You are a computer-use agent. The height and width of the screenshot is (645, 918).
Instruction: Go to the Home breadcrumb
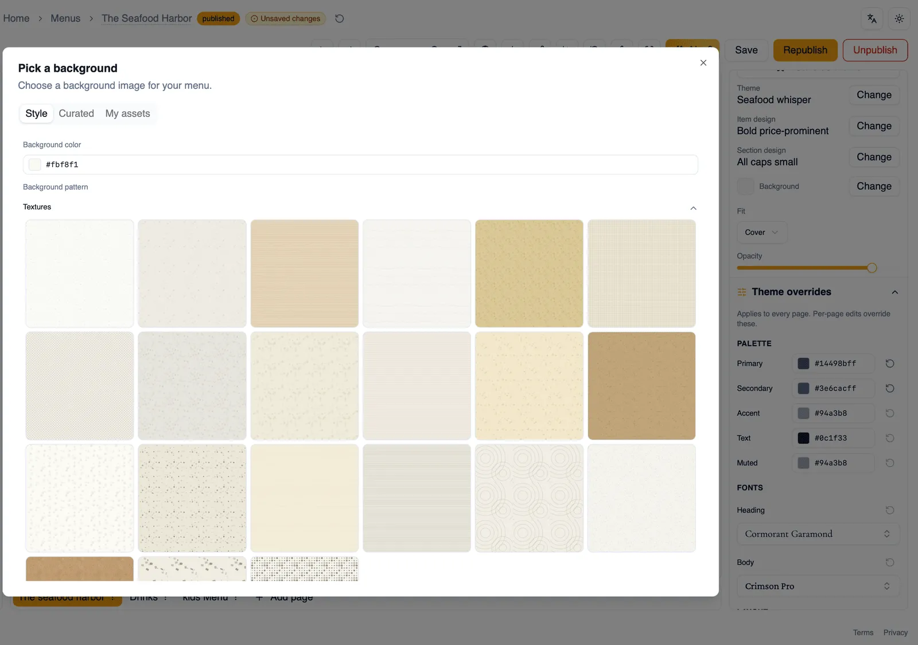16,18
